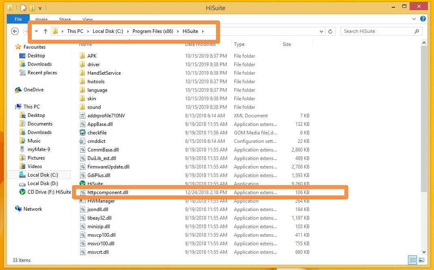Select the jsondll.dll file
The width and height of the screenshot is (434, 270).
[98, 210]
